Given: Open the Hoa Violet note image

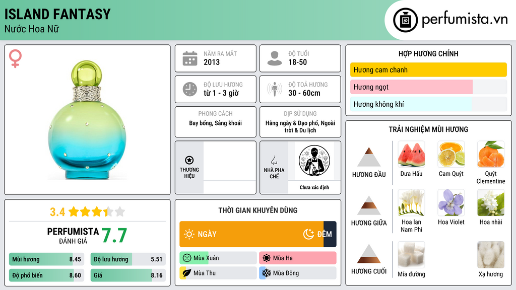Looking at the screenshot, I should [451, 202].
